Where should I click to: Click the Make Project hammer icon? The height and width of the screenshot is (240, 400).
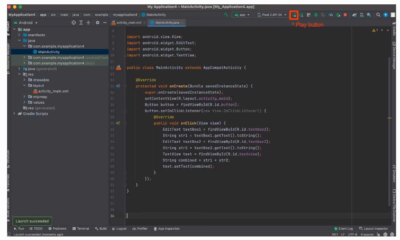click(x=226, y=15)
